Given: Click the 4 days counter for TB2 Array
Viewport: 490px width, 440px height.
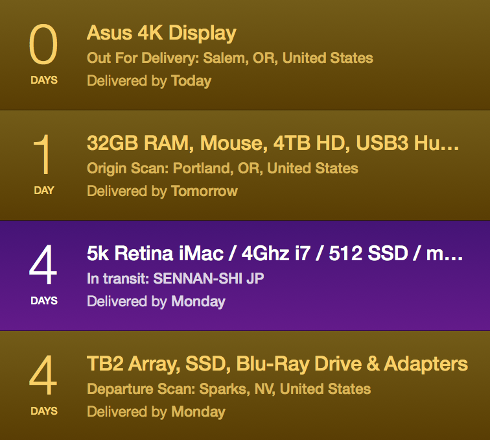Looking at the screenshot, I should 43,377.
